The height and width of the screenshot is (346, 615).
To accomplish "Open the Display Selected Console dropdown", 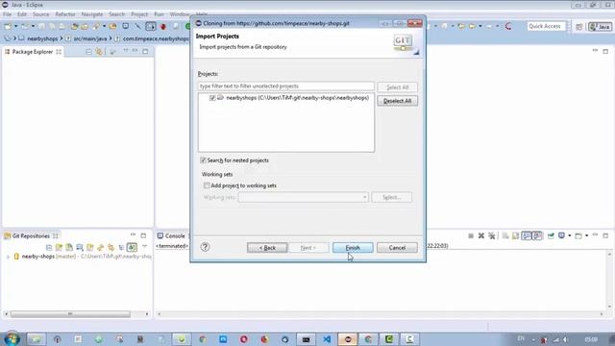I will click(x=569, y=235).
